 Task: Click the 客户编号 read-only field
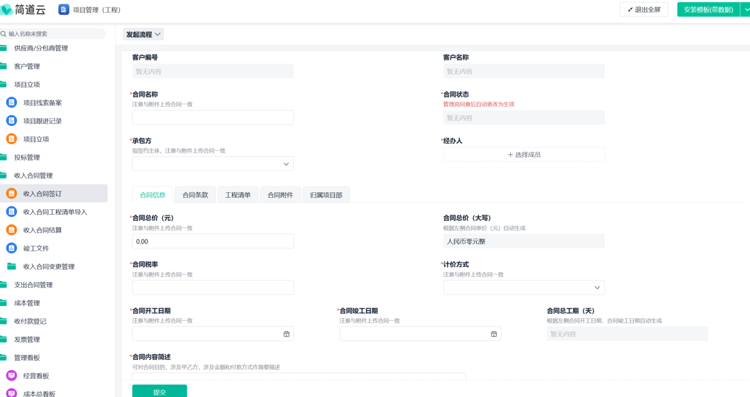pos(212,71)
